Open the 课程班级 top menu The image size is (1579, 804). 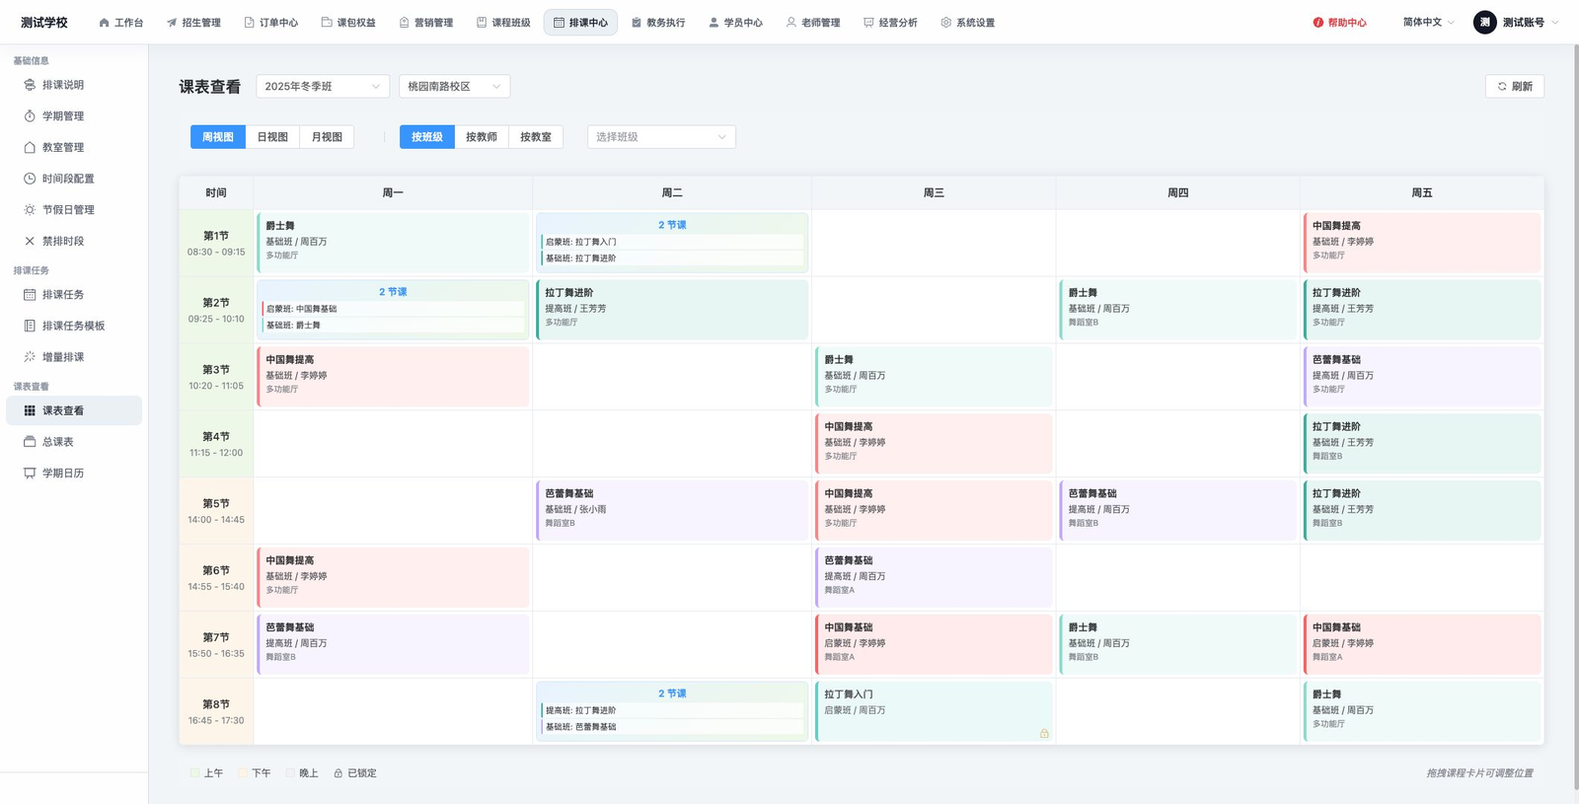tap(503, 23)
